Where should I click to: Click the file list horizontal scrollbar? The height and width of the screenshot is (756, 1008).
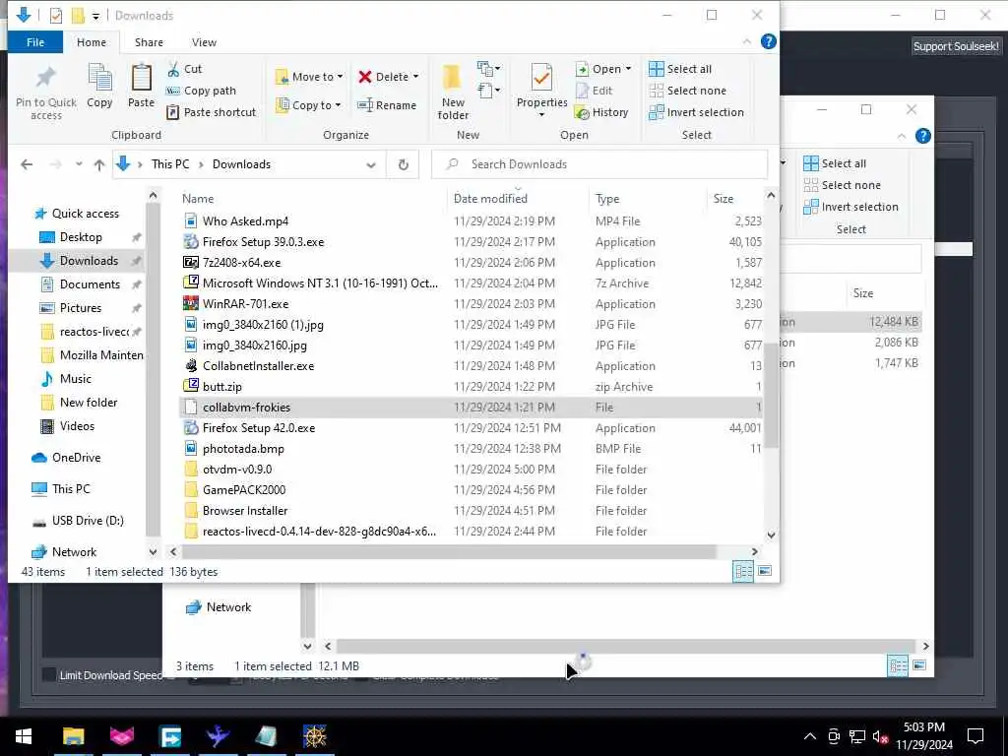[x=448, y=551]
